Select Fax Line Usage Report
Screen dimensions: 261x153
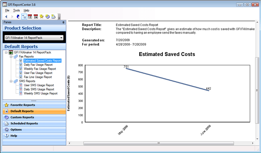click(38, 77)
